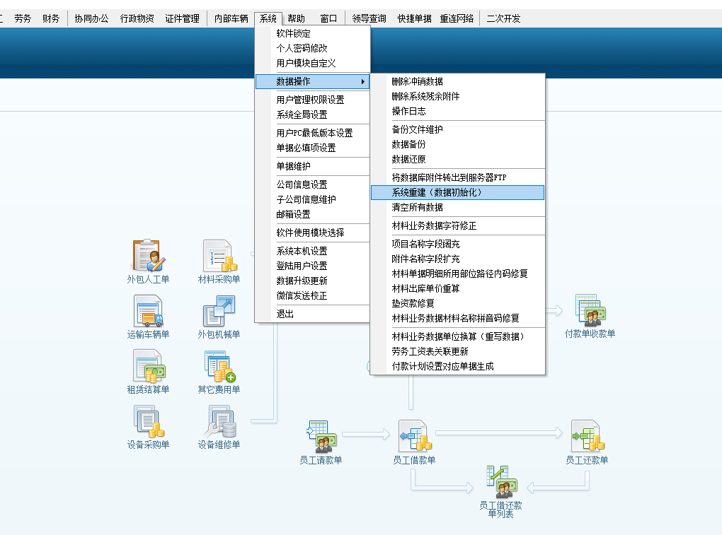Open the 其它费用单 icon

point(219,366)
